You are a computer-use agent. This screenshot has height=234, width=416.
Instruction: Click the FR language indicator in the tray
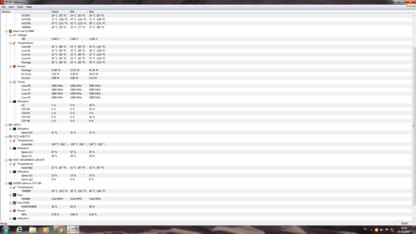tap(365, 229)
